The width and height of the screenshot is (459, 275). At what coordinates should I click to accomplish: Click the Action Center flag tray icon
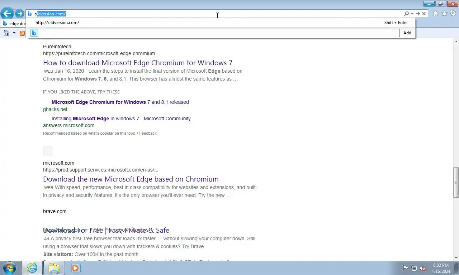(405, 268)
